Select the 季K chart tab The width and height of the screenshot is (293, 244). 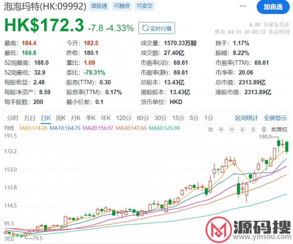pyautogui.click(x=91, y=118)
